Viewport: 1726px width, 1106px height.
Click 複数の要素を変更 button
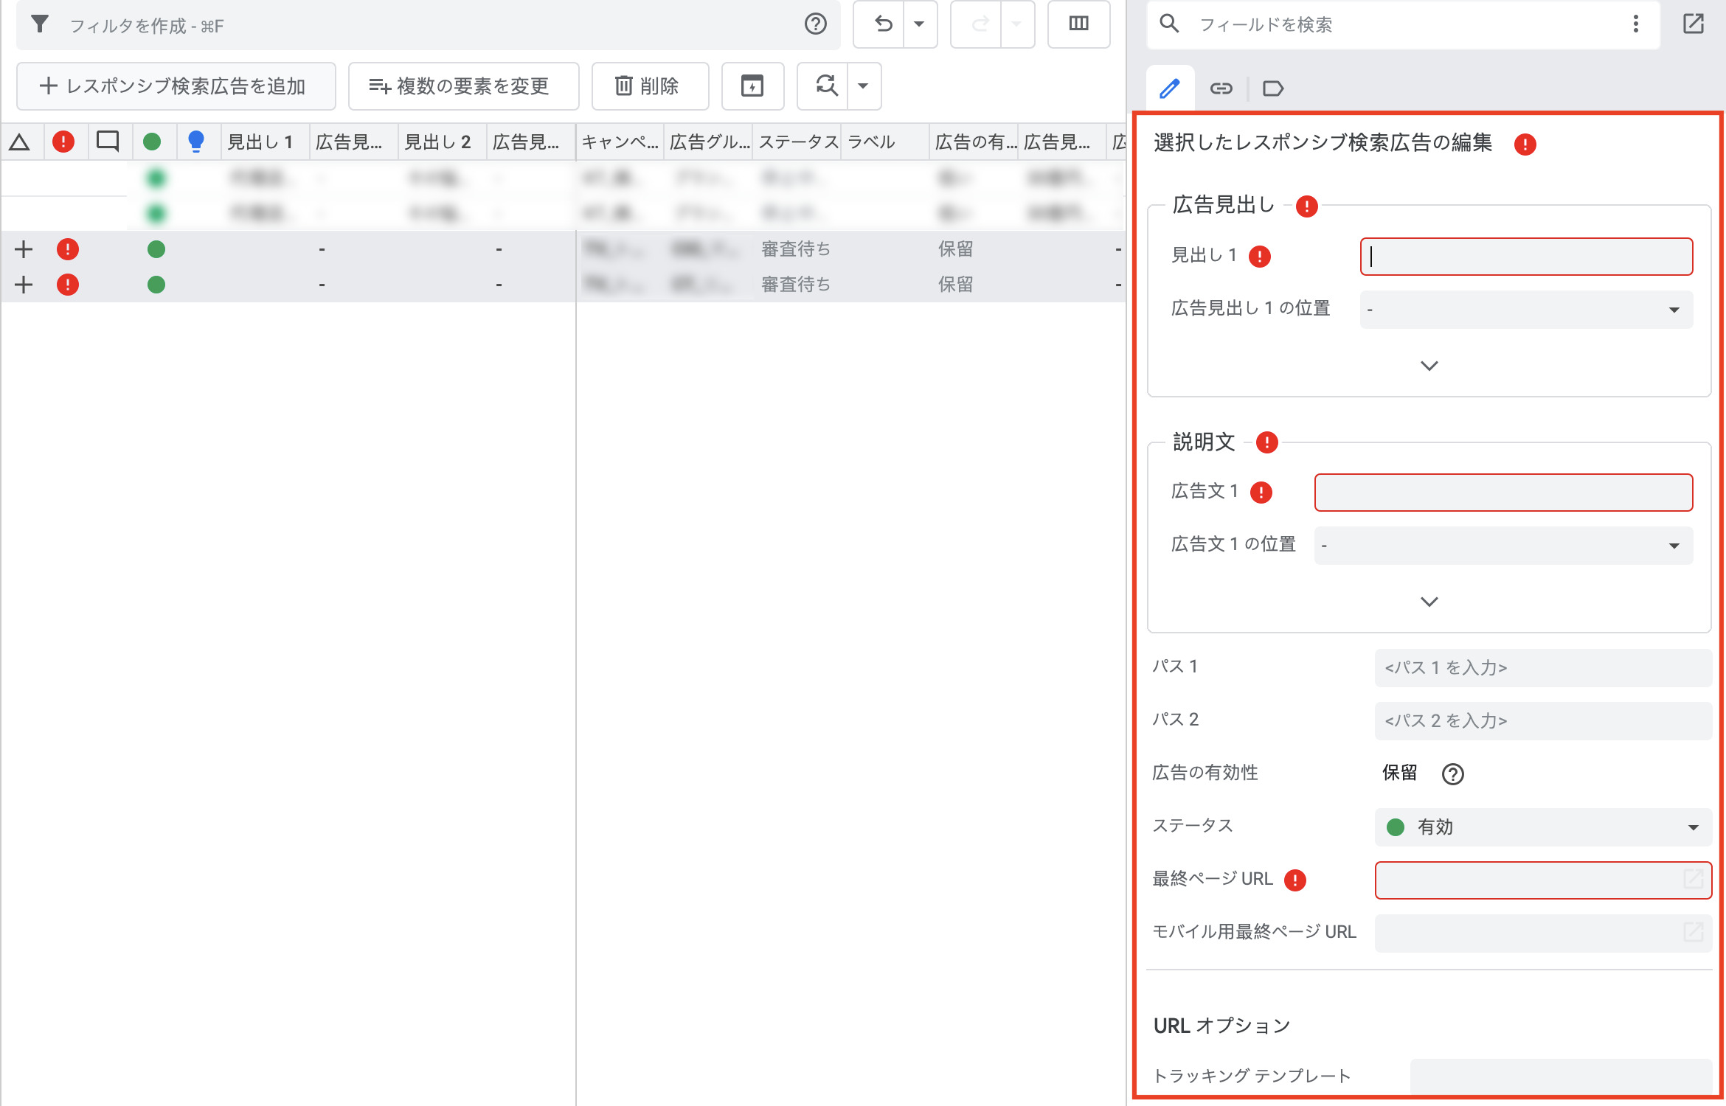[463, 86]
